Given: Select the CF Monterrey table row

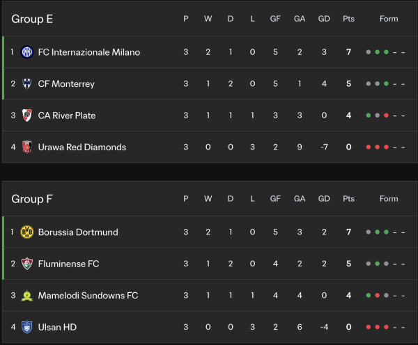Looking at the screenshot, I should (209, 84).
